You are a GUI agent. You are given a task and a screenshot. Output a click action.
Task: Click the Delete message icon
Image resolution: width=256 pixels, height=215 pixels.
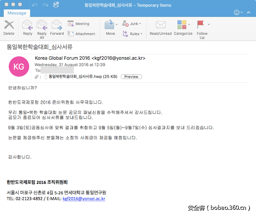point(9,26)
